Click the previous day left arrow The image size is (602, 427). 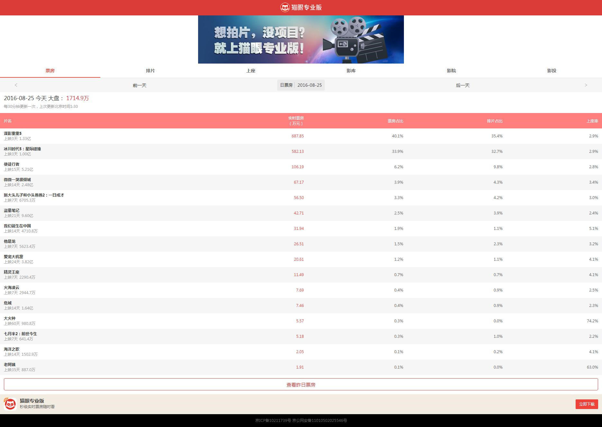click(16, 85)
